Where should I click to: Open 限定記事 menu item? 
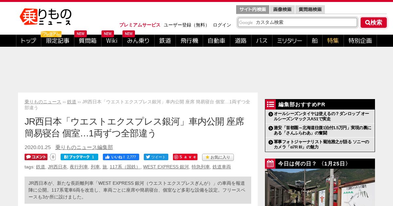(58, 41)
